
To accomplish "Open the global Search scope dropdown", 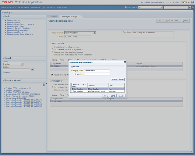I will click(x=161, y=7).
